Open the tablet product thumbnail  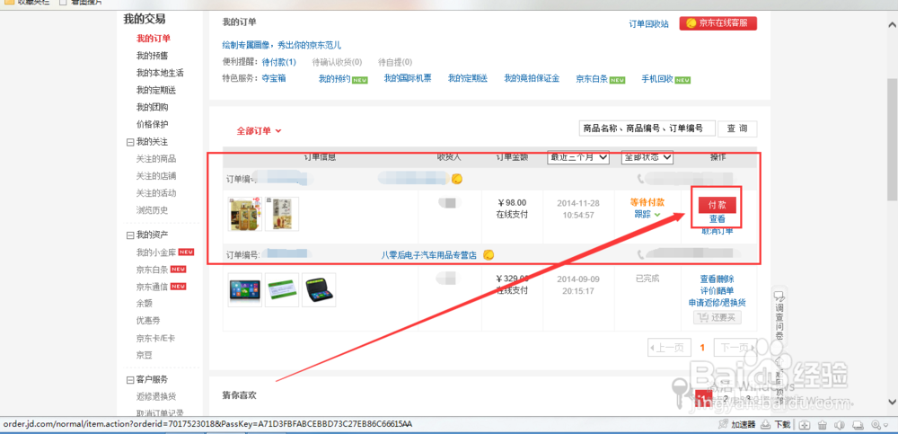245,289
